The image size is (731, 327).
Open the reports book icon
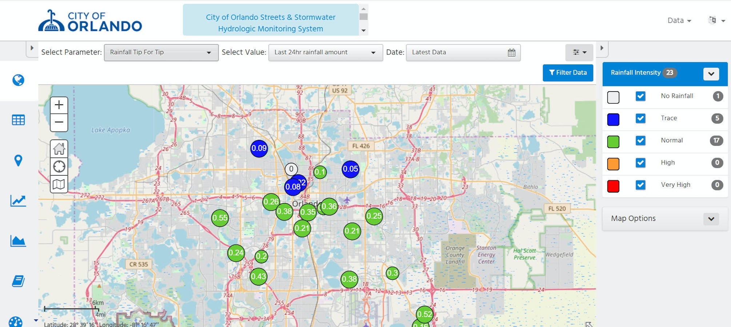[18, 281]
